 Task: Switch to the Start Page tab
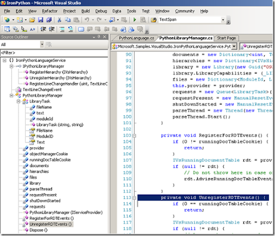click(x=227, y=38)
